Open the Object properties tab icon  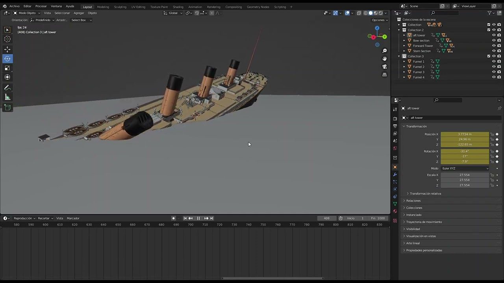tap(395, 167)
